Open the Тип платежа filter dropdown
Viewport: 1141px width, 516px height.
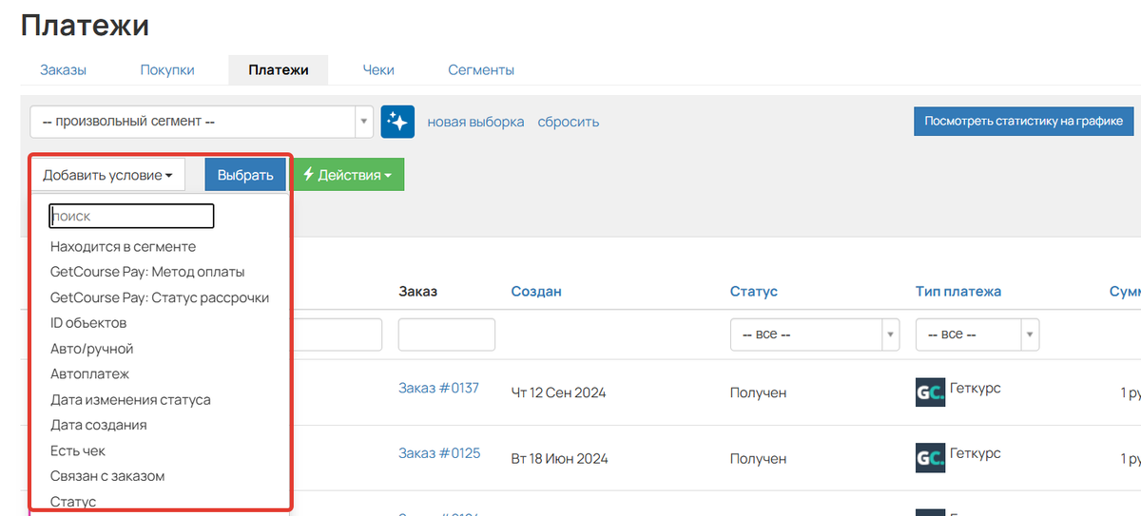pyautogui.click(x=977, y=334)
